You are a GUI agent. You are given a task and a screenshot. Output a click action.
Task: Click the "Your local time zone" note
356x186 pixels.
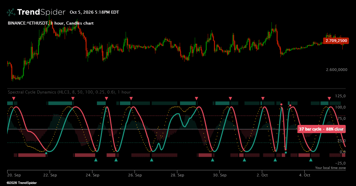point(330,168)
